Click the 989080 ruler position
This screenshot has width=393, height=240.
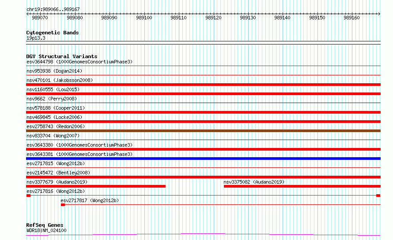75,18
